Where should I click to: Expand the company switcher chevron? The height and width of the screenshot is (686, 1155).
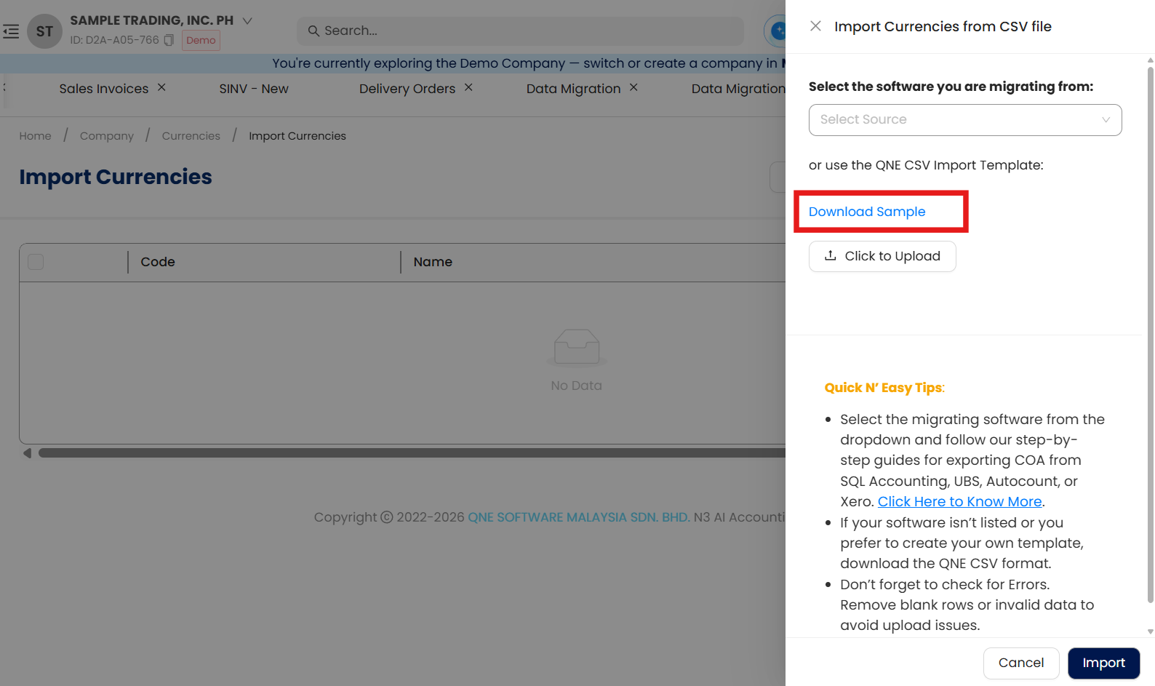[247, 20]
